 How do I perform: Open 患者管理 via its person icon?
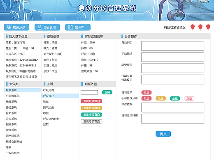tap(40, 27)
